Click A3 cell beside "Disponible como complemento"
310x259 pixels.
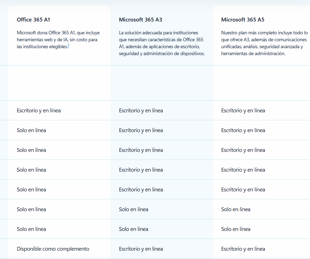(x=141, y=249)
